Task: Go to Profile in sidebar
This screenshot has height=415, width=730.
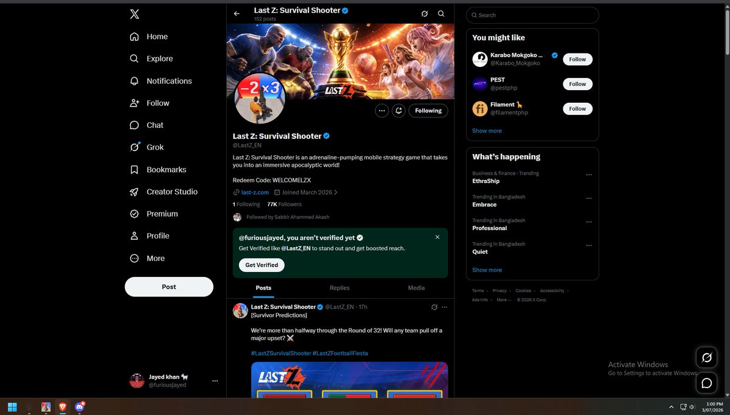Action: click(x=150, y=235)
